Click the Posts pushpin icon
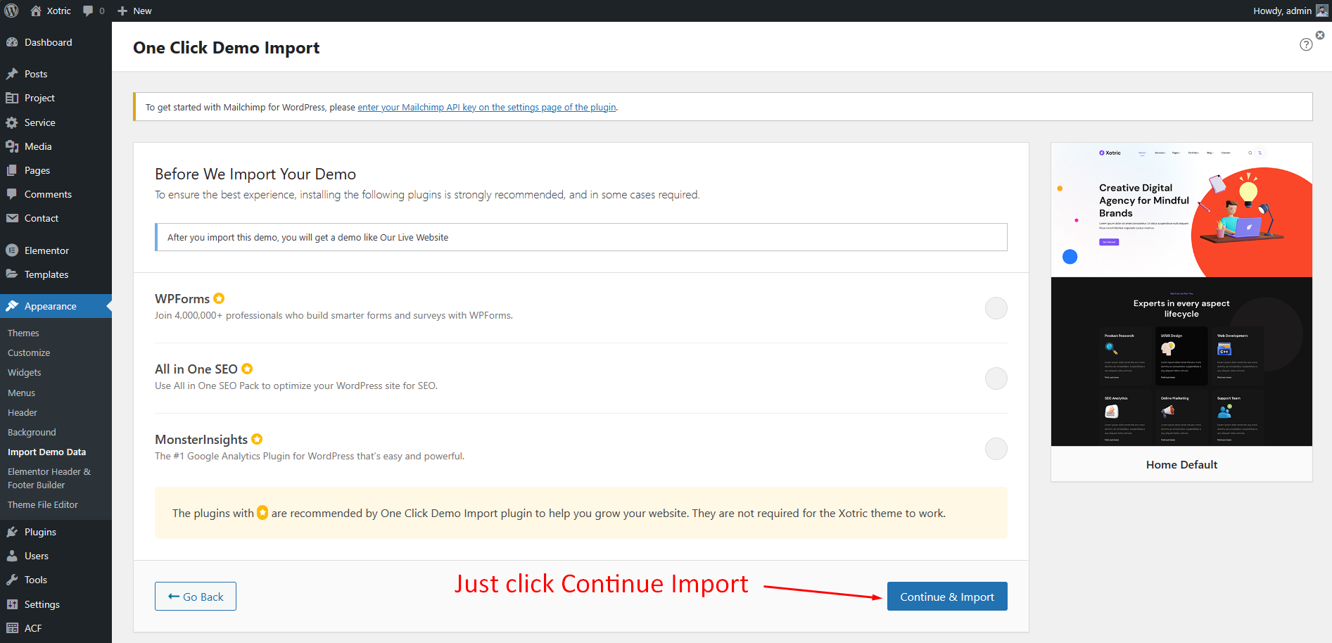Viewport: 1332px width, 643px height. (x=12, y=74)
